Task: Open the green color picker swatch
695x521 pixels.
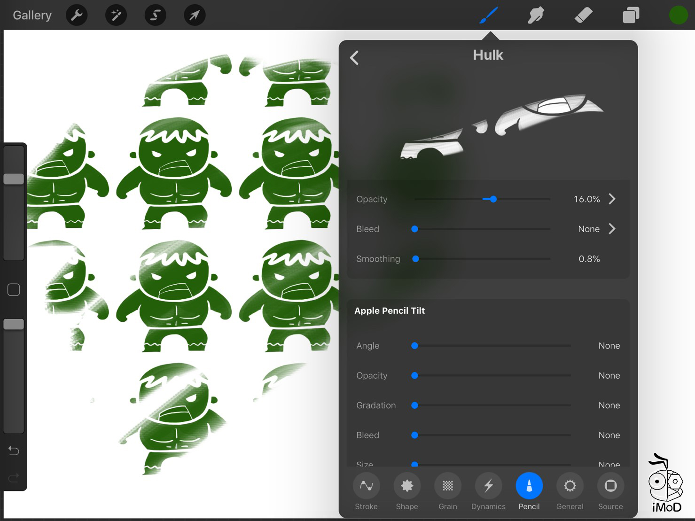Action: click(x=678, y=16)
